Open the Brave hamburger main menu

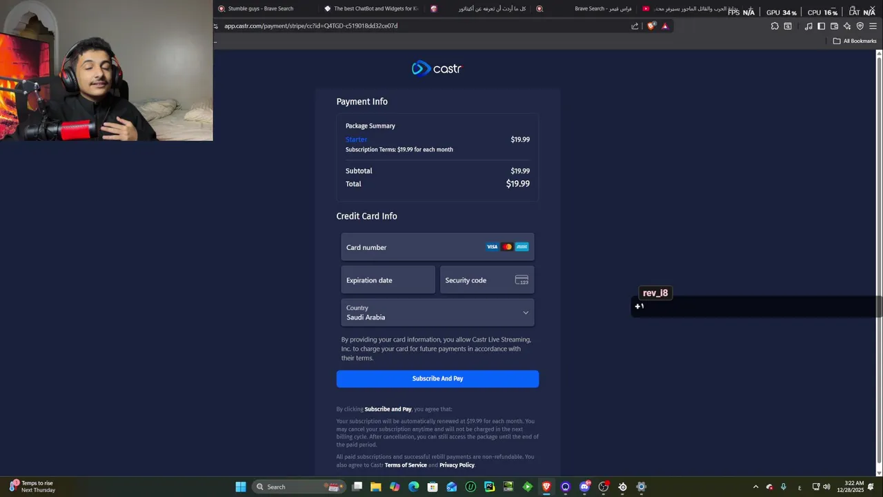click(x=873, y=26)
